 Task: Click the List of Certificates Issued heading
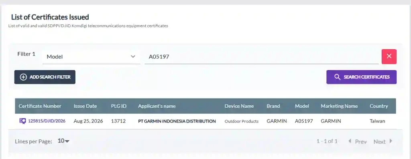50,17
